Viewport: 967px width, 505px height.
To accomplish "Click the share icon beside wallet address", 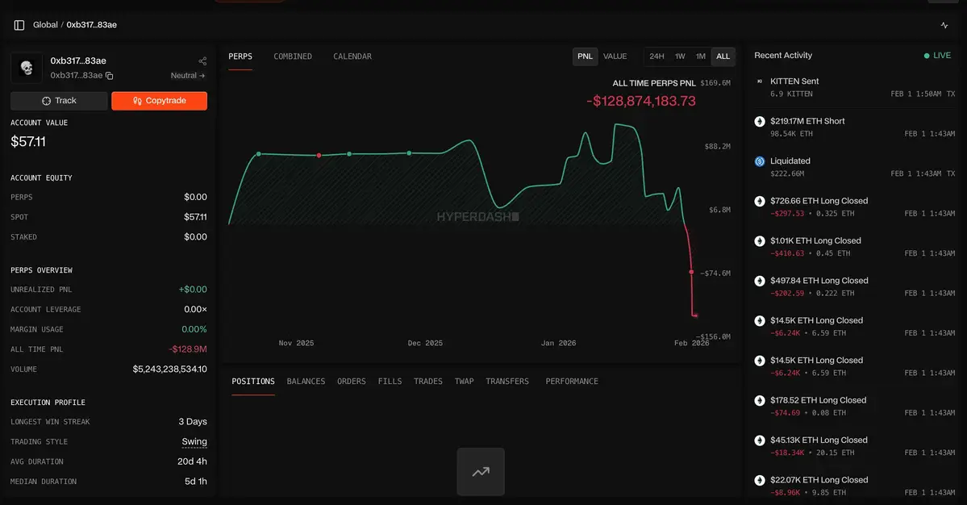I will click(202, 61).
